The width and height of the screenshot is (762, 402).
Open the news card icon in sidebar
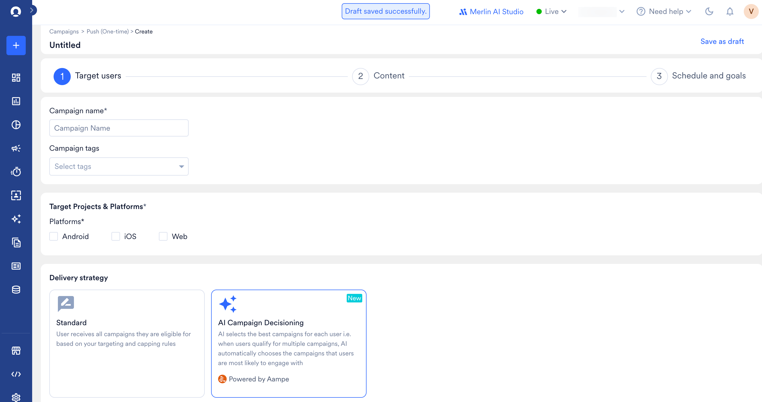coord(16,266)
